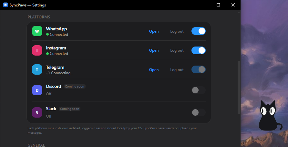Switch on the Slack toggle
Image resolution: width=288 pixels, height=147 pixels.
198,112
